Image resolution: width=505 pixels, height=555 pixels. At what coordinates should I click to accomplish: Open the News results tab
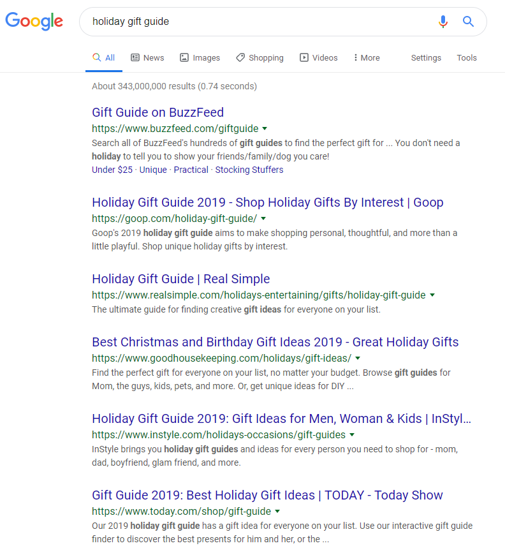pyautogui.click(x=147, y=58)
